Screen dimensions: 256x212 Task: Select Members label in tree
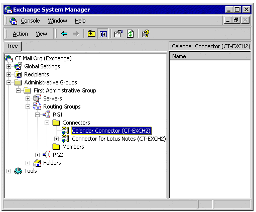pyautogui.click(x=73, y=147)
